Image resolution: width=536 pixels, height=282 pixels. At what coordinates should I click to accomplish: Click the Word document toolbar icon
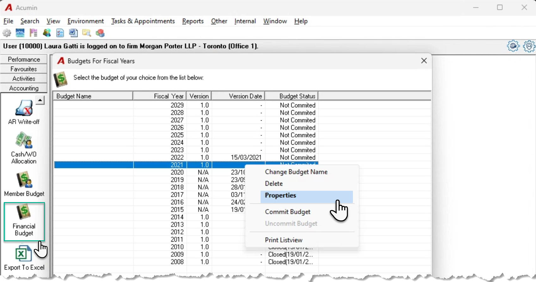[73, 33]
